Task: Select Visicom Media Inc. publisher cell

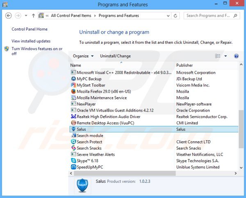Action: (193, 85)
